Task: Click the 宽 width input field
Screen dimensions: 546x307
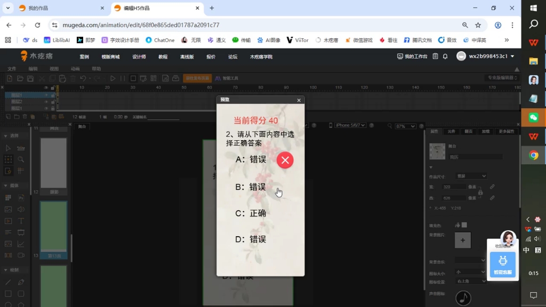Action: pyautogui.click(x=454, y=187)
